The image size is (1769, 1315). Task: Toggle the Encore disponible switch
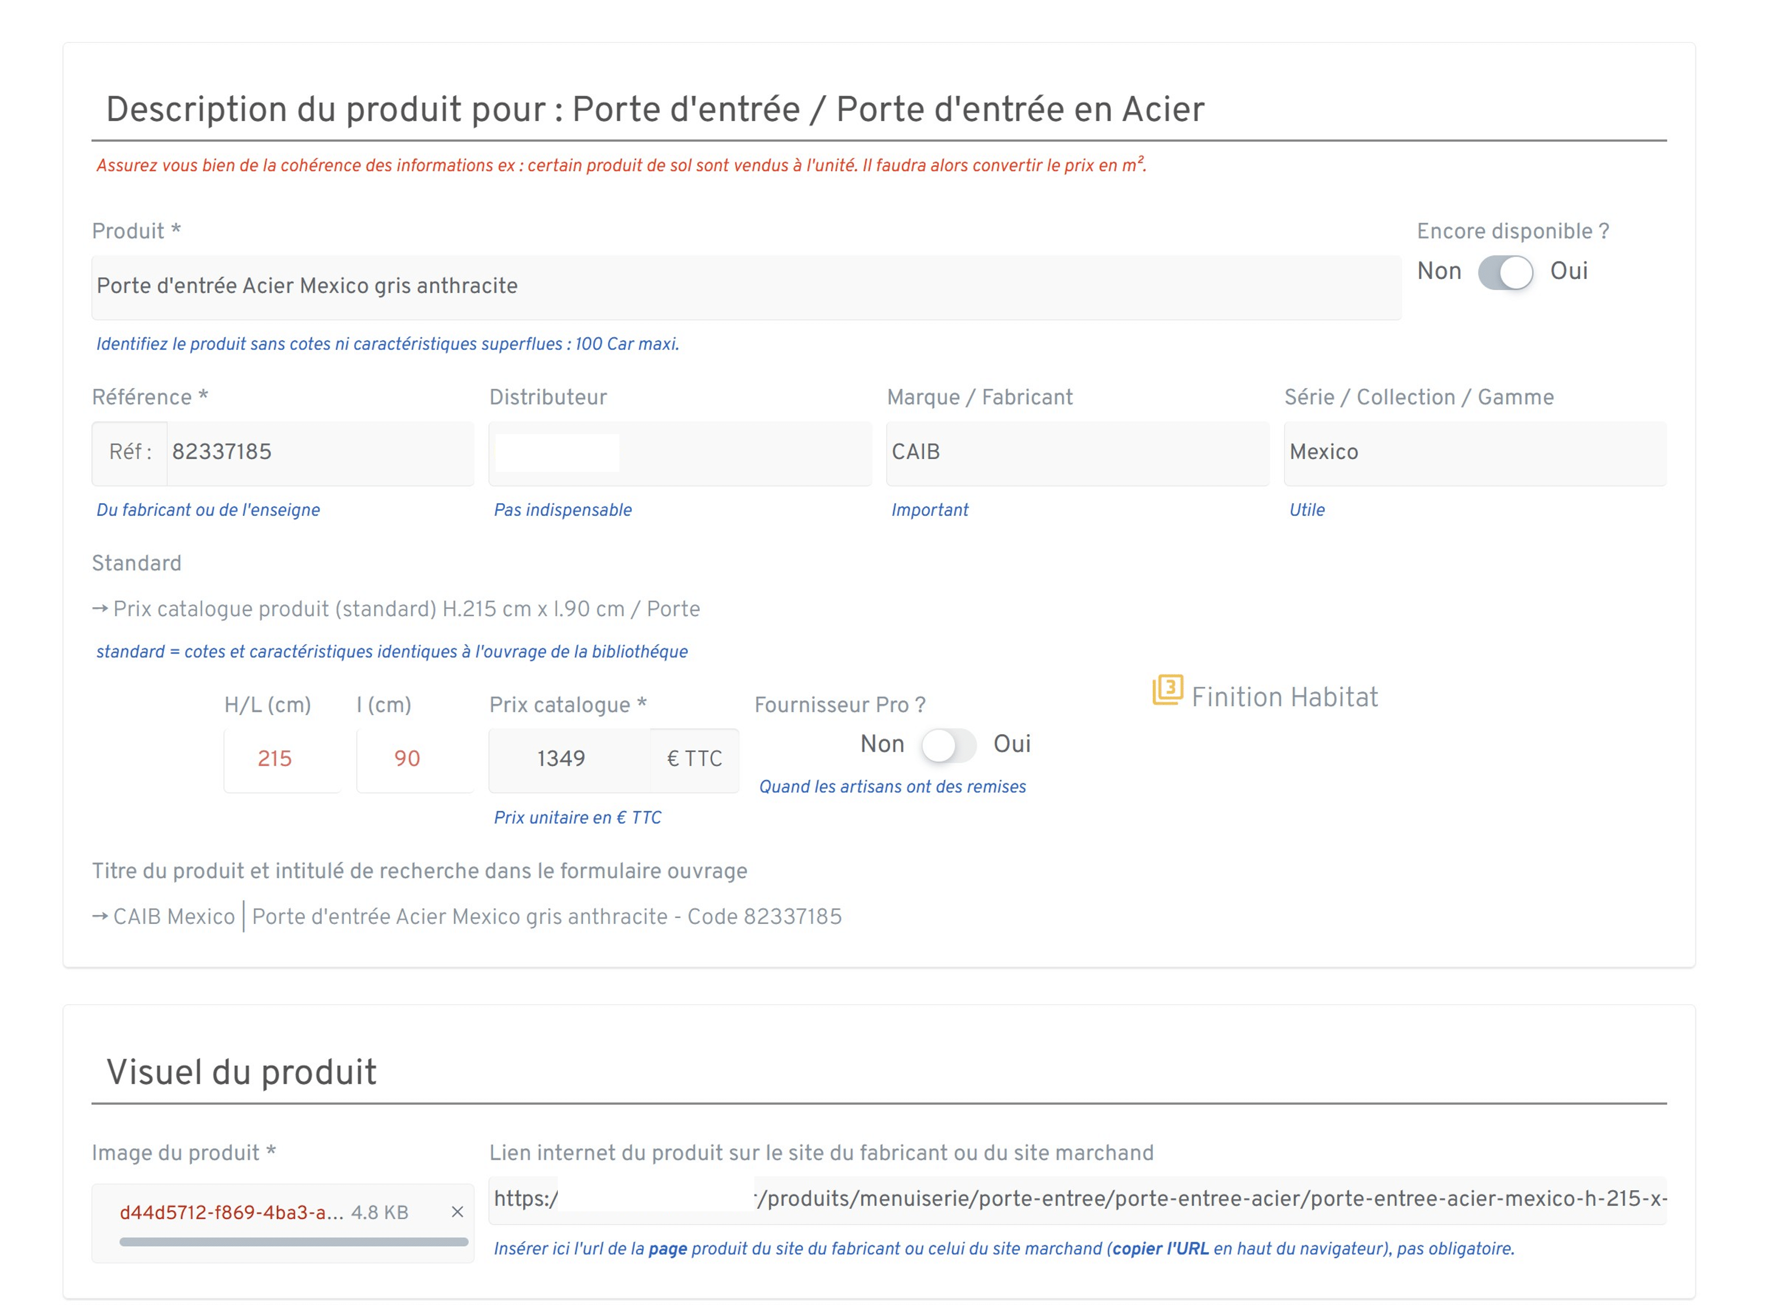1505,272
